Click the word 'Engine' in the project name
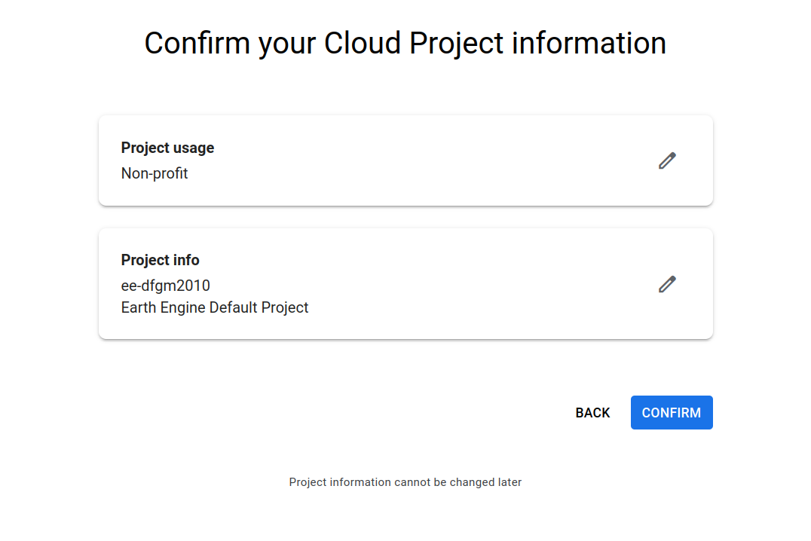Screen dimensions: 811x541 [x=182, y=307]
